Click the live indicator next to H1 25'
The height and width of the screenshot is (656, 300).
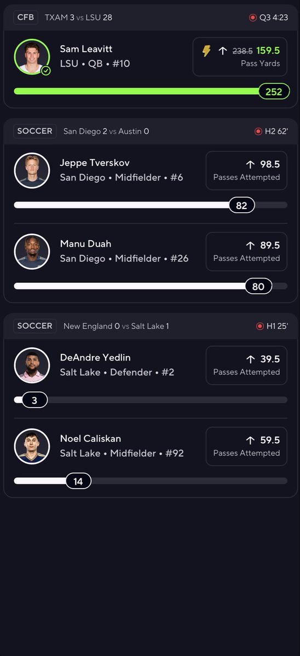pyautogui.click(x=260, y=326)
